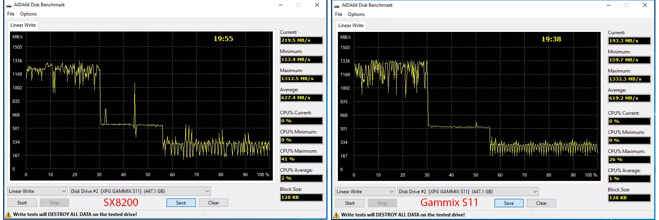Viewport: 659px width, 220px height.
Task: Click warning icon in left window status bar
Action: pos(8,214)
